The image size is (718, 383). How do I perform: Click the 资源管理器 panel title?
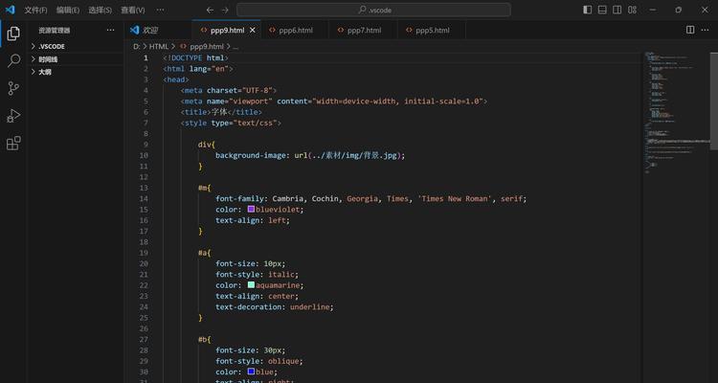(54, 31)
